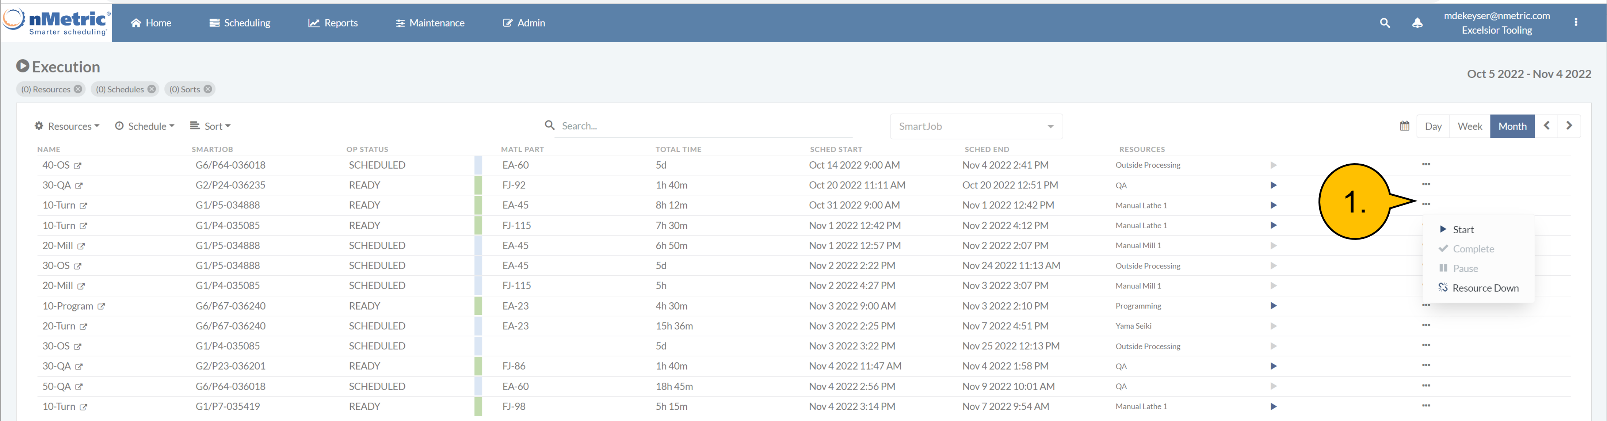The width and height of the screenshot is (1607, 421).
Task: Remove the (0) Resources filter chip
Action: click(78, 89)
